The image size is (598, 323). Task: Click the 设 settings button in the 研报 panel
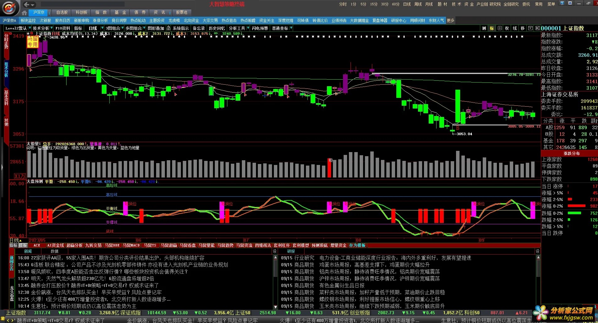tap(538, 251)
